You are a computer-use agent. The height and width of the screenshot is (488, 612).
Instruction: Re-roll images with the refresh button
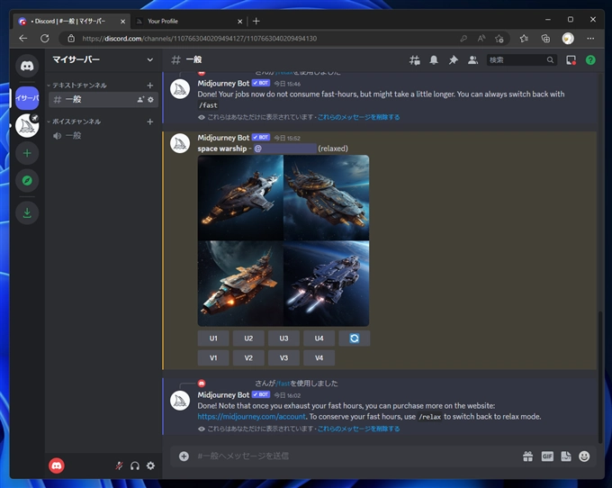[x=355, y=338]
